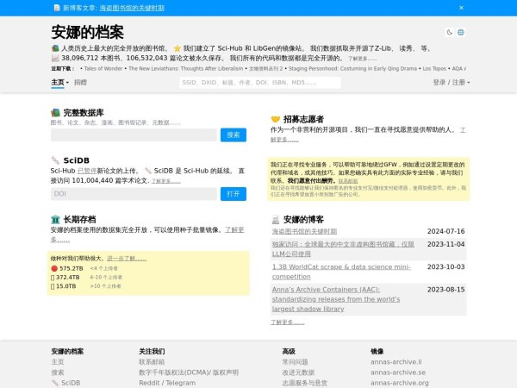Open the 登录 / 注册 account dropdown
Image resolution: width=517 pixels, height=388 pixels.
[x=451, y=83]
